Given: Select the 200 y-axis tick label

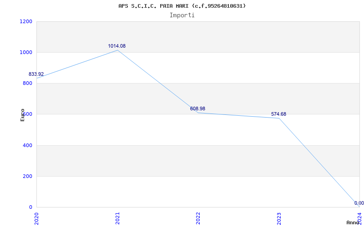Looking at the screenshot, I should 27,176.
